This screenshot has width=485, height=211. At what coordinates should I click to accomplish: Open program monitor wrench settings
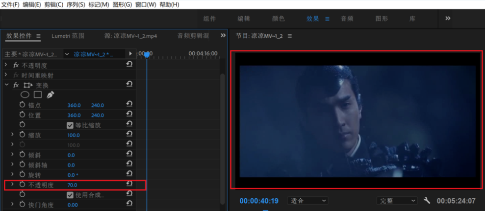tap(427, 201)
